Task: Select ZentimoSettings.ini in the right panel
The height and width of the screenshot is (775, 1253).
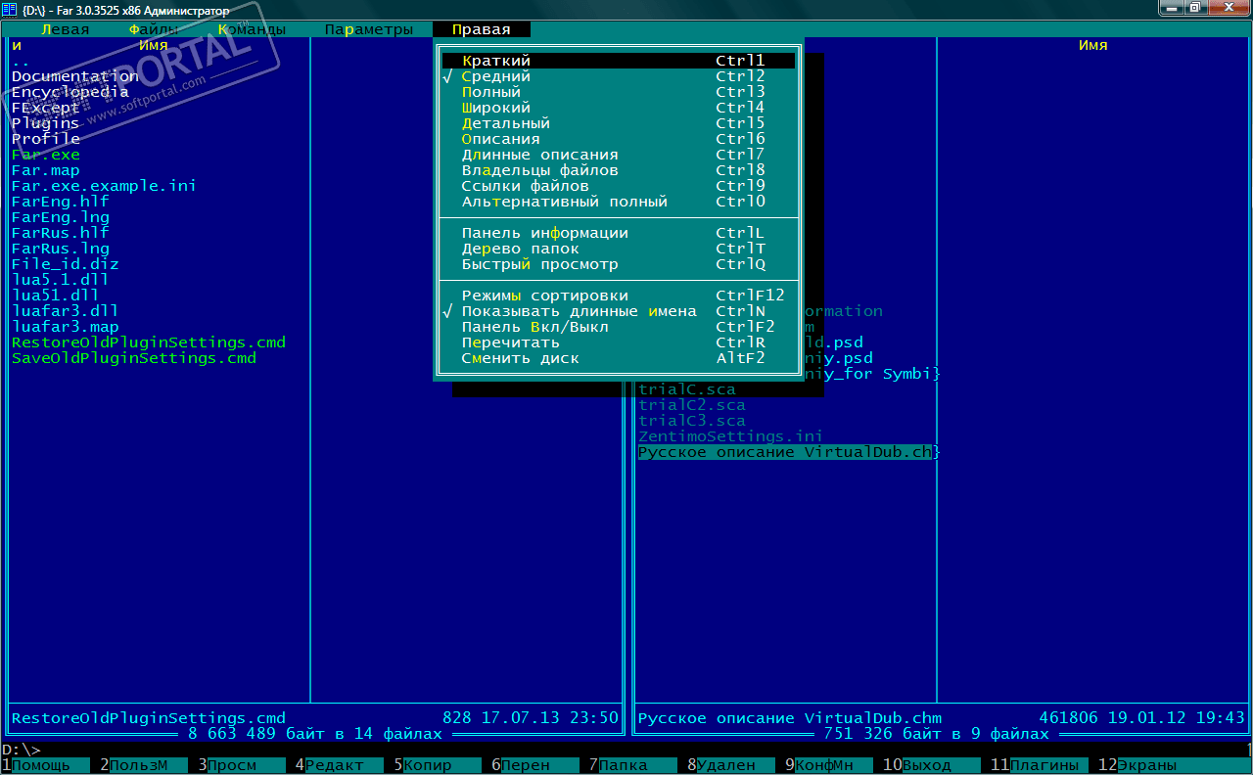Action: 731,436
